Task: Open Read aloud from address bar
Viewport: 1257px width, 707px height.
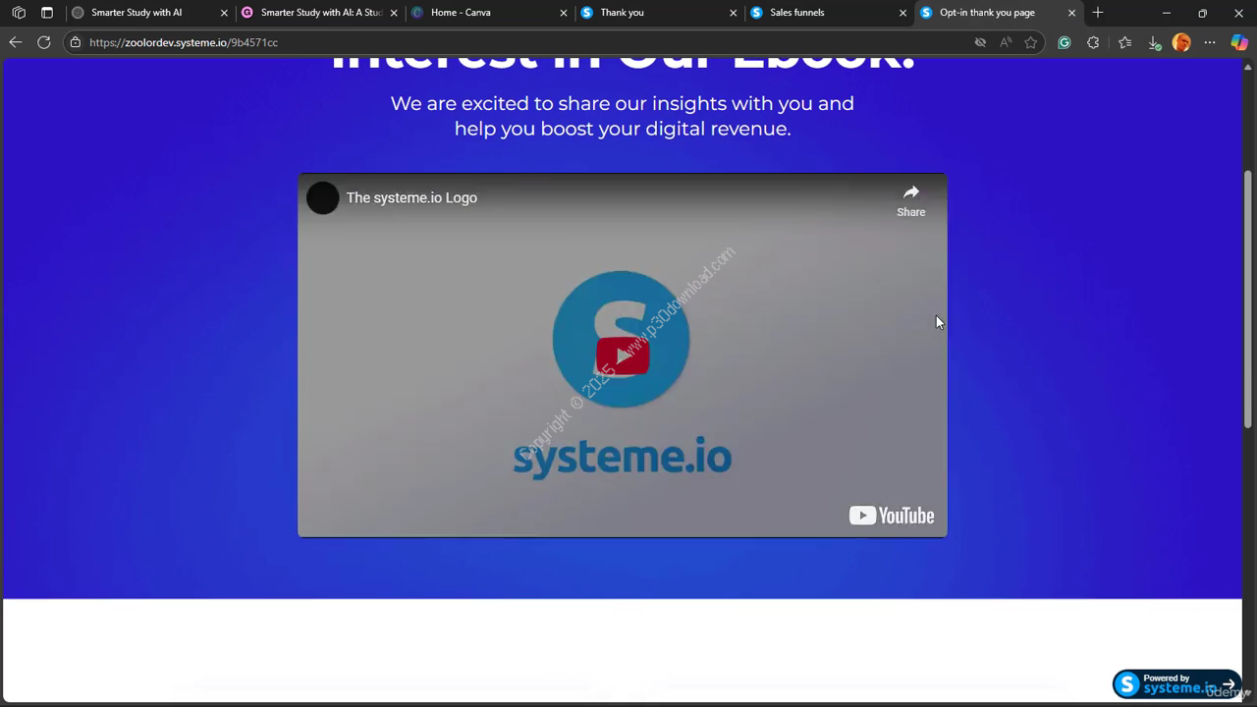Action: (x=1005, y=42)
